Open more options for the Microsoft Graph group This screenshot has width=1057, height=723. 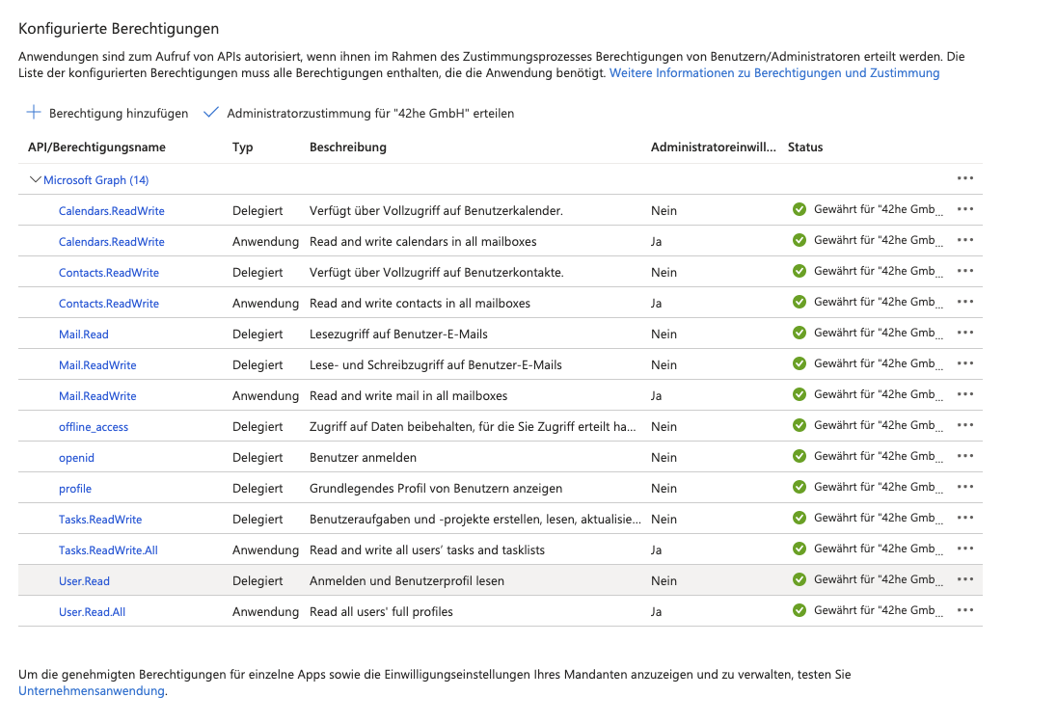965,178
